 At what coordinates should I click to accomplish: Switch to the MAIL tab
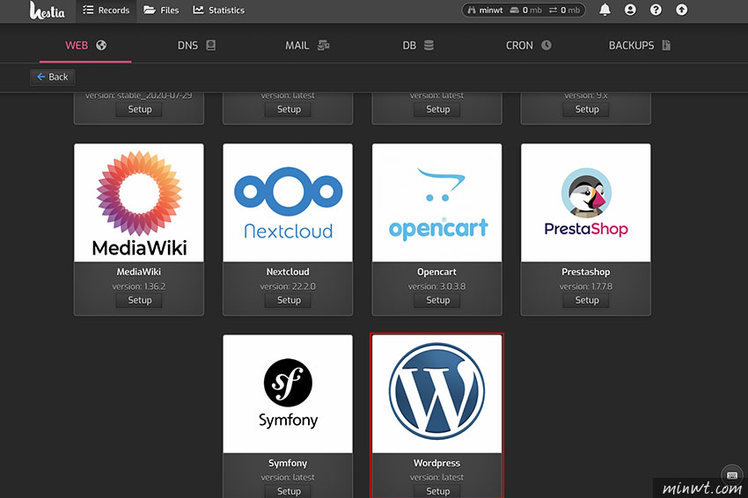coord(307,46)
